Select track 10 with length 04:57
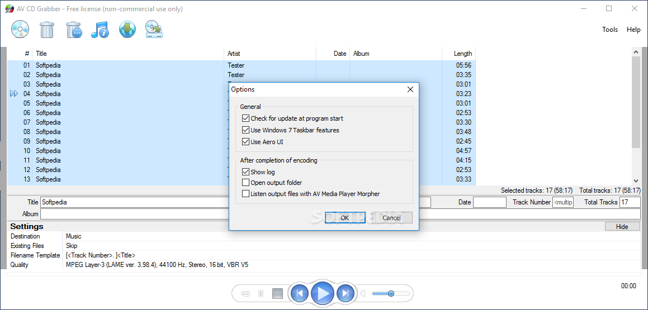This screenshot has width=648, height=310. pos(242,151)
